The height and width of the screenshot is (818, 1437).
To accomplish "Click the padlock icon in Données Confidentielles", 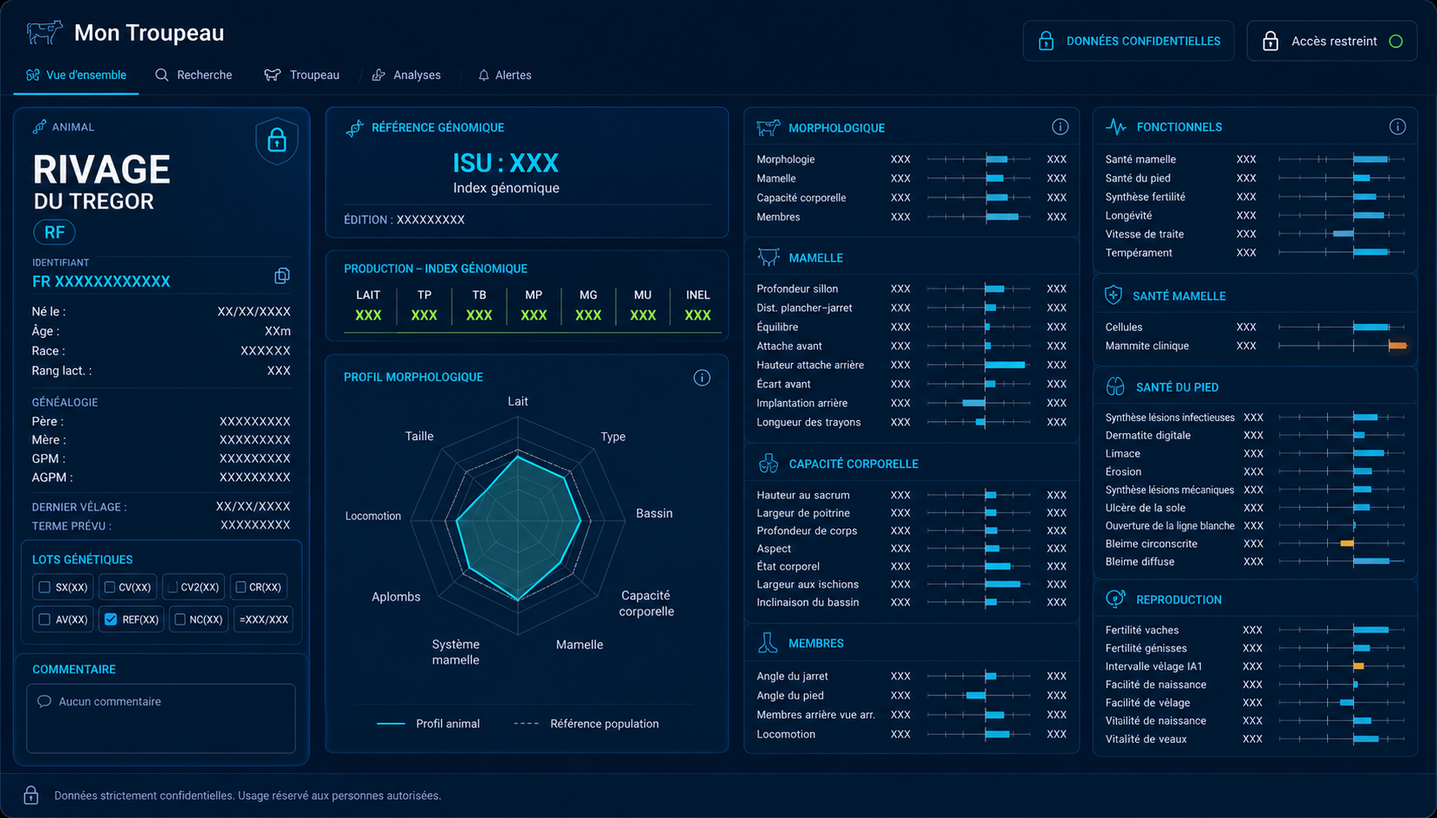I will [x=1045, y=41].
